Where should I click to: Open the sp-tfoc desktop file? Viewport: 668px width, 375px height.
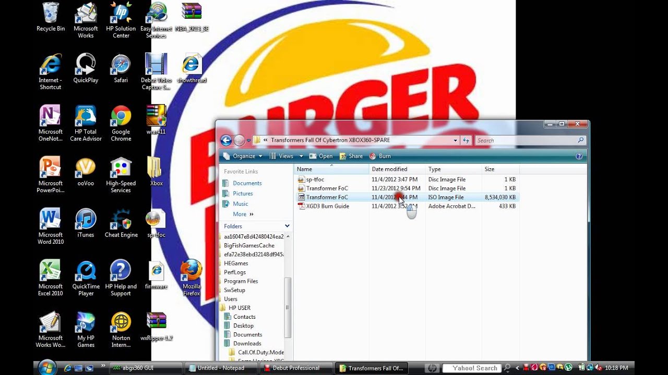point(156,223)
